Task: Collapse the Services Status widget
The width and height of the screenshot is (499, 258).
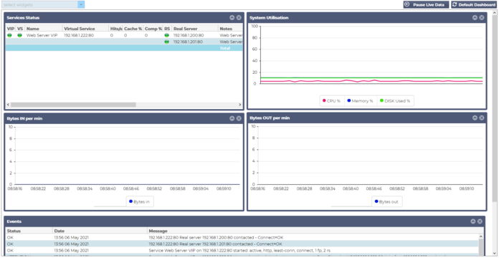Action: coord(232,18)
